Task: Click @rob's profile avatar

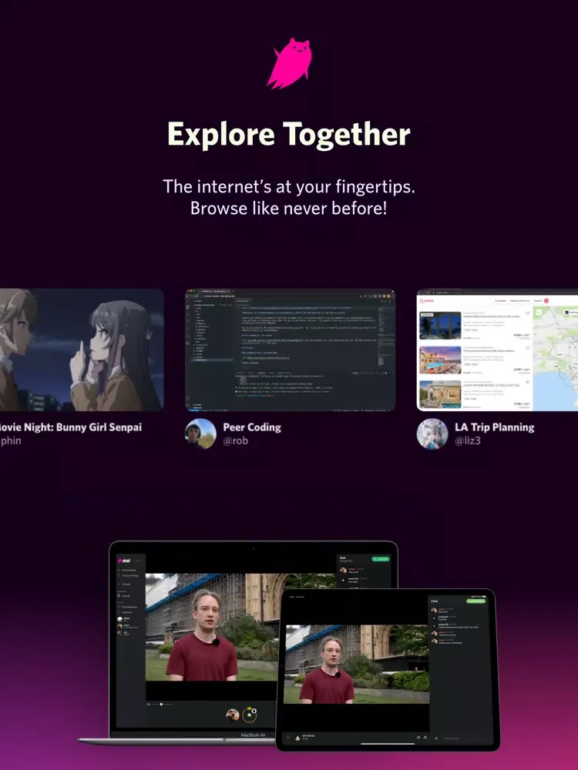Action: pyautogui.click(x=200, y=434)
